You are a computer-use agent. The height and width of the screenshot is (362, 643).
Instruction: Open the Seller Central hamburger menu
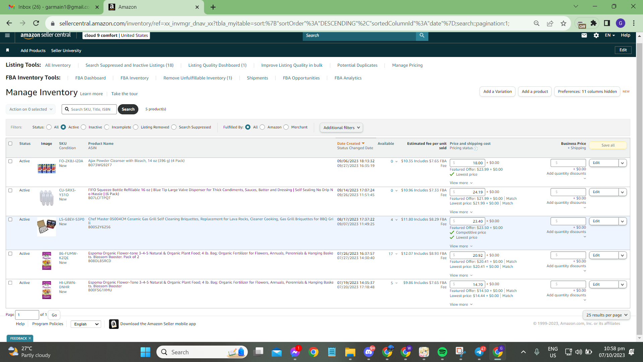pos(7,35)
